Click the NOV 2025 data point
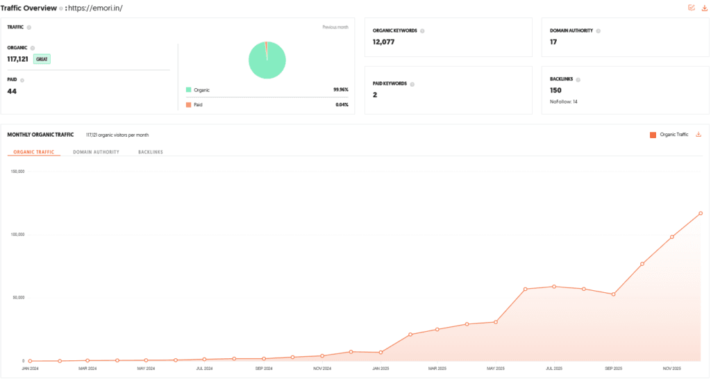The width and height of the screenshot is (711, 379). pos(672,237)
